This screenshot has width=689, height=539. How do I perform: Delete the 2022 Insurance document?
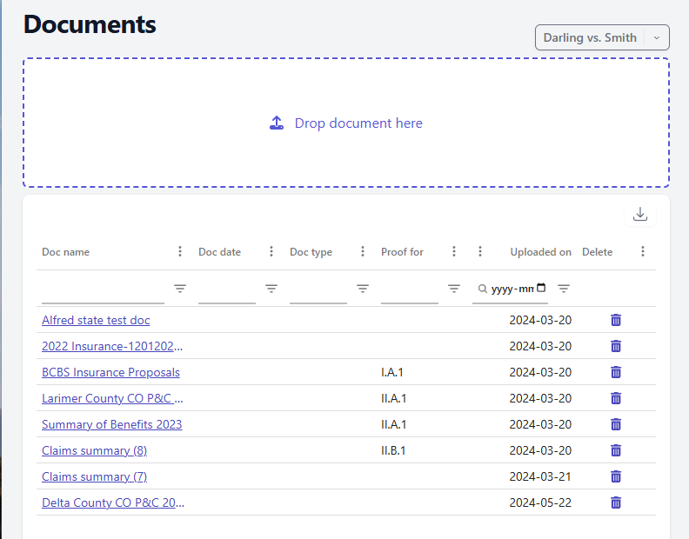coord(616,346)
